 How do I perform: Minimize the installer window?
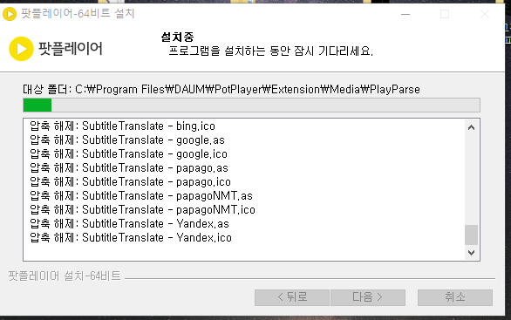pos(405,14)
